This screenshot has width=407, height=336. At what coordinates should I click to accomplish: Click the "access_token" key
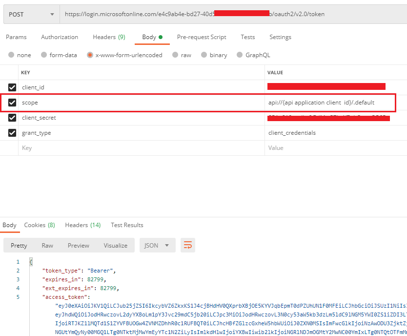pos(64,297)
